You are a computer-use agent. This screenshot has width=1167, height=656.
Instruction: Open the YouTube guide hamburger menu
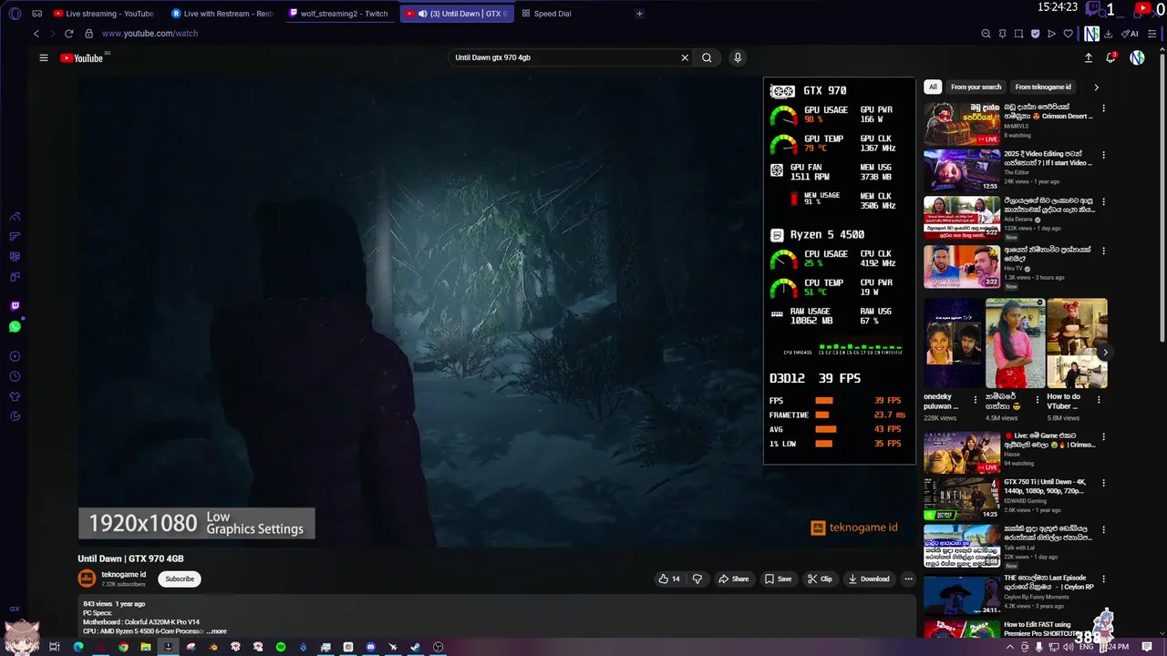click(x=43, y=57)
